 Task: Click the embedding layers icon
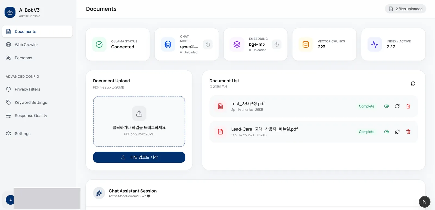coord(237,44)
